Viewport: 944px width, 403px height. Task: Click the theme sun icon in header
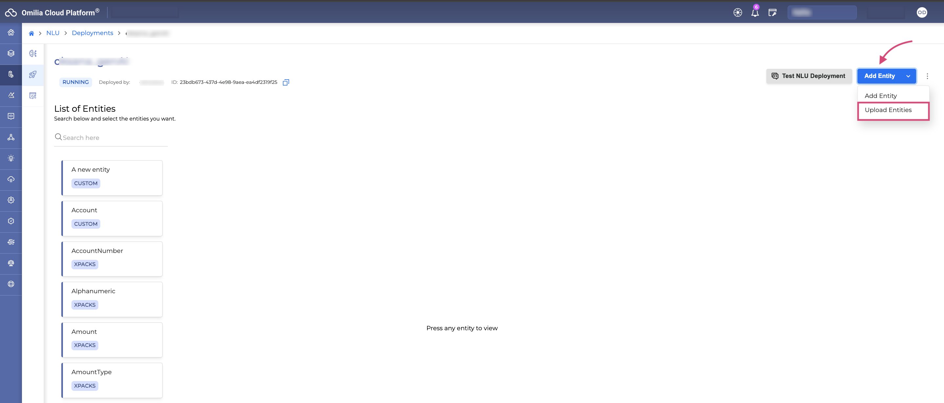tap(738, 13)
